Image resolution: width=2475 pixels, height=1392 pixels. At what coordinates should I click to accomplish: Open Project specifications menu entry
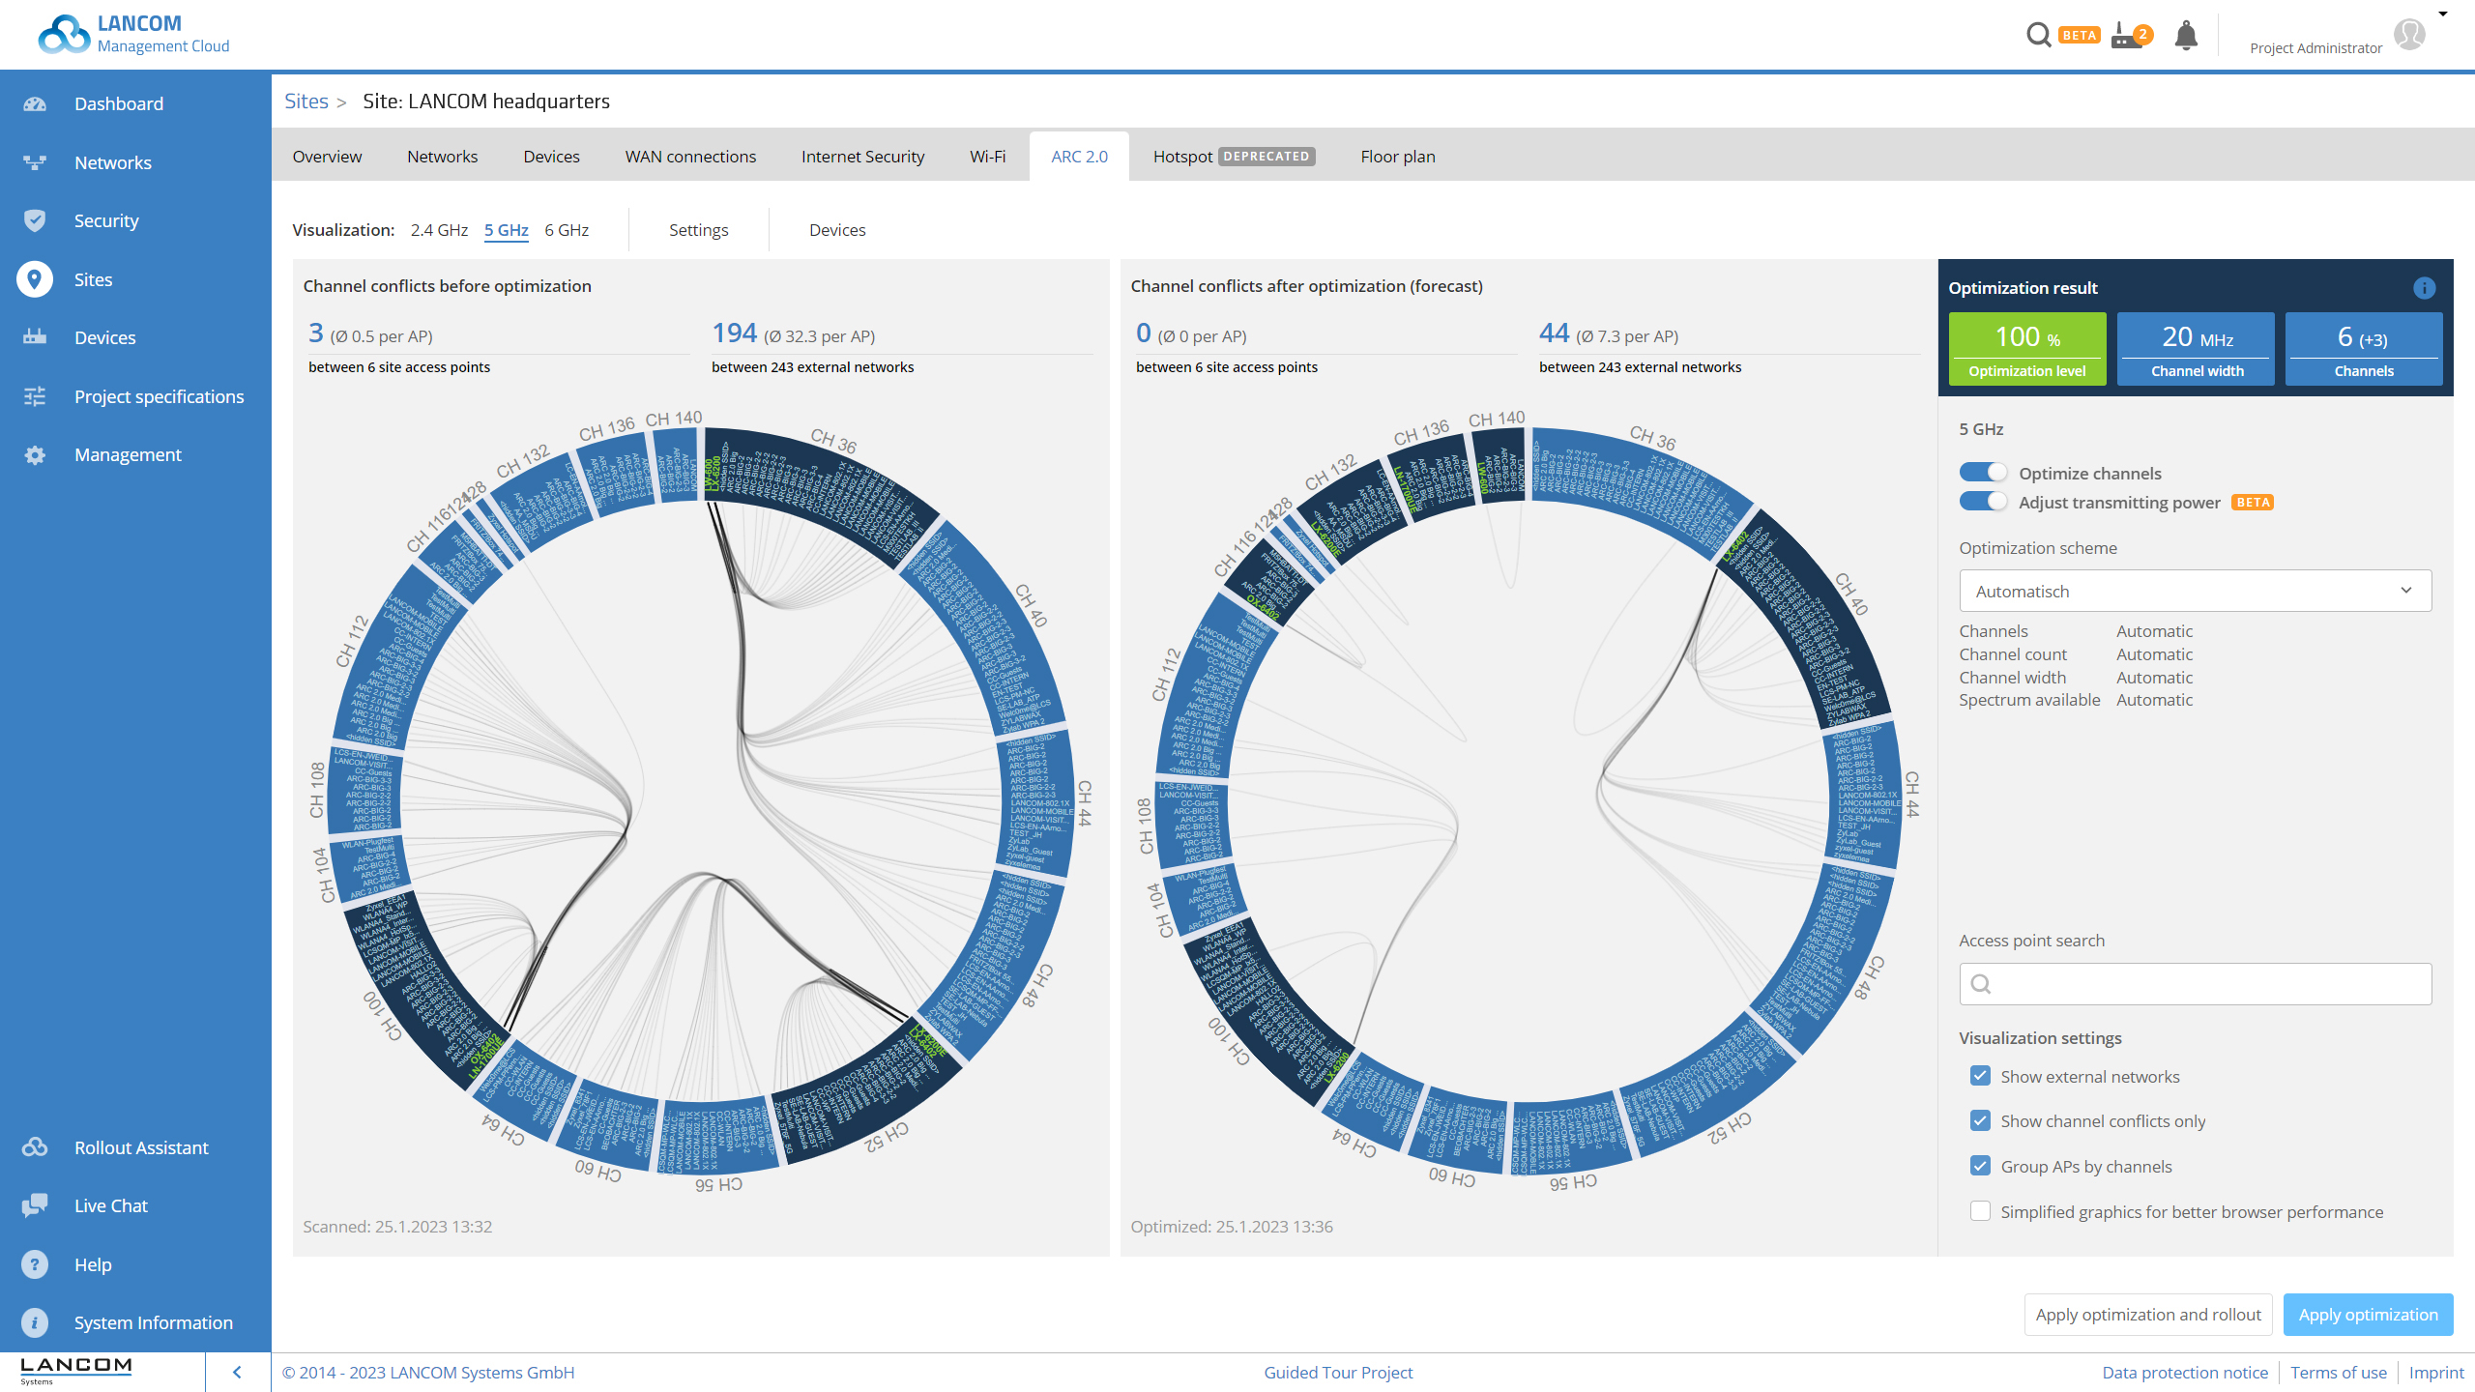tap(160, 396)
